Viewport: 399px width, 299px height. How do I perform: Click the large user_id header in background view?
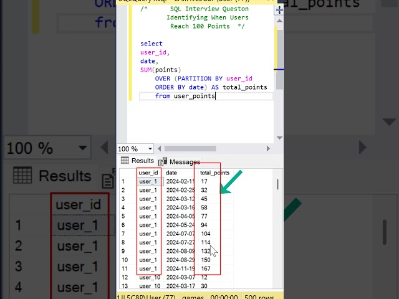pyautogui.click(x=78, y=204)
